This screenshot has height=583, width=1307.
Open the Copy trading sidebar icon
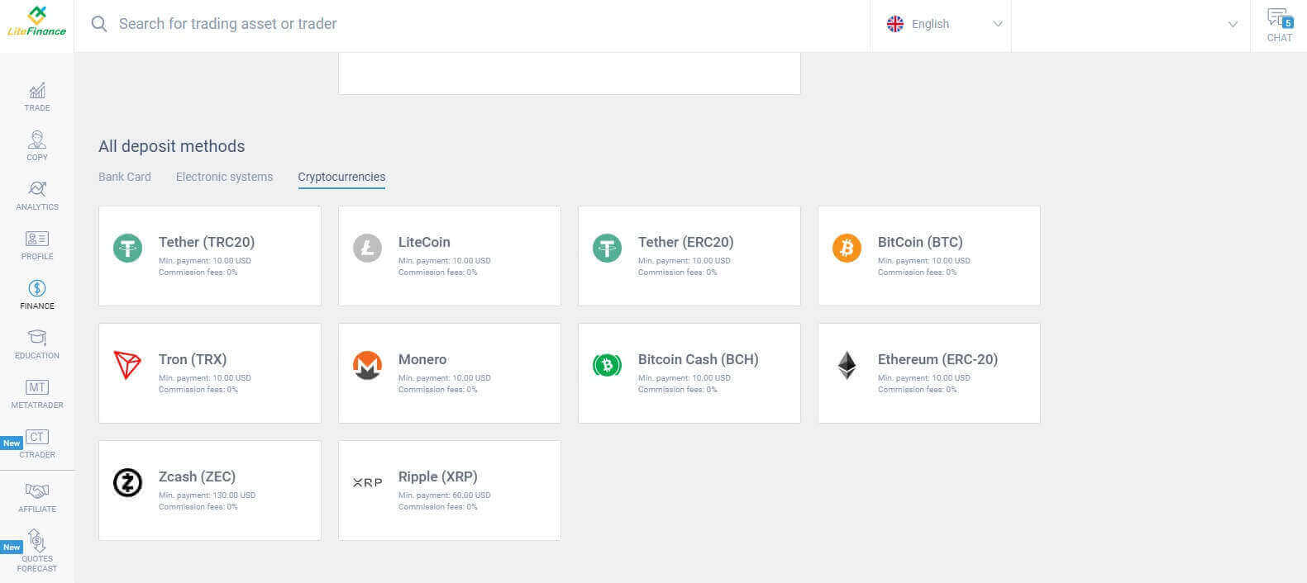coord(37,141)
